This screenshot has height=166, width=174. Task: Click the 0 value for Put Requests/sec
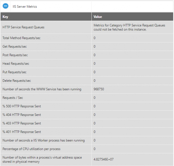(95, 72)
